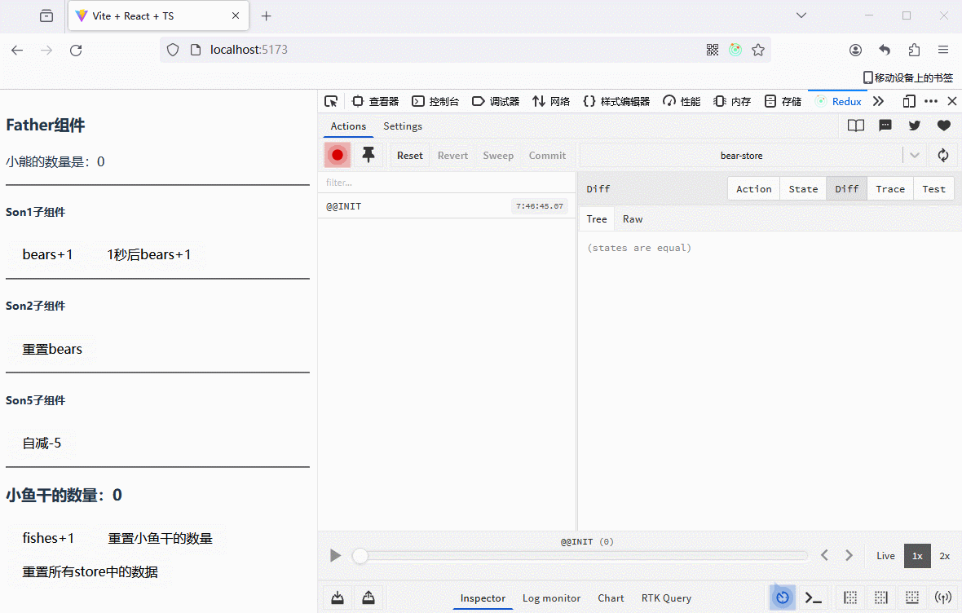The height and width of the screenshot is (613, 962).
Task: Open the documentation book icon
Action: (x=855, y=126)
